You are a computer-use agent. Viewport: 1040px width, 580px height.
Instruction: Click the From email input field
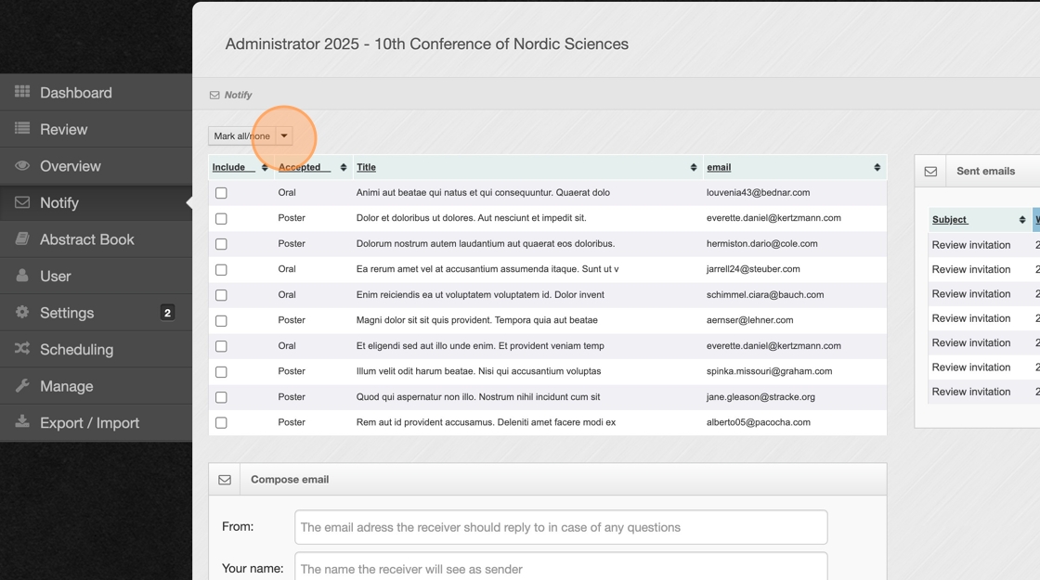click(561, 527)
